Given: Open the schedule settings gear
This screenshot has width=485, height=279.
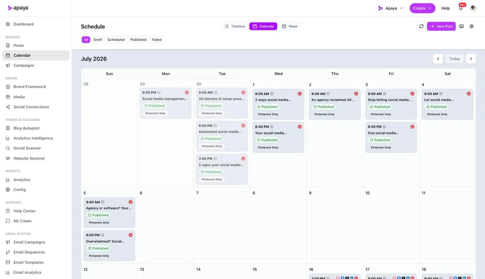Looking at the screenshot, I should [471, 26].
